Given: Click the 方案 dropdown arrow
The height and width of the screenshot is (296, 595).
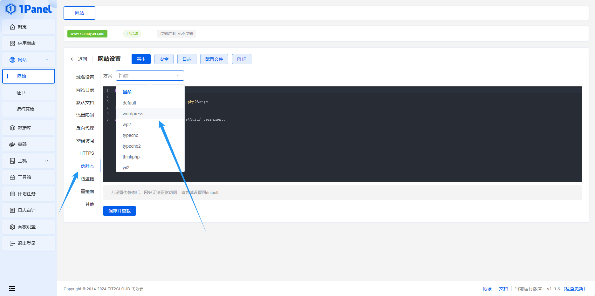Looking at the screenshot, I should pyautogui.click(x=178, y=76).
